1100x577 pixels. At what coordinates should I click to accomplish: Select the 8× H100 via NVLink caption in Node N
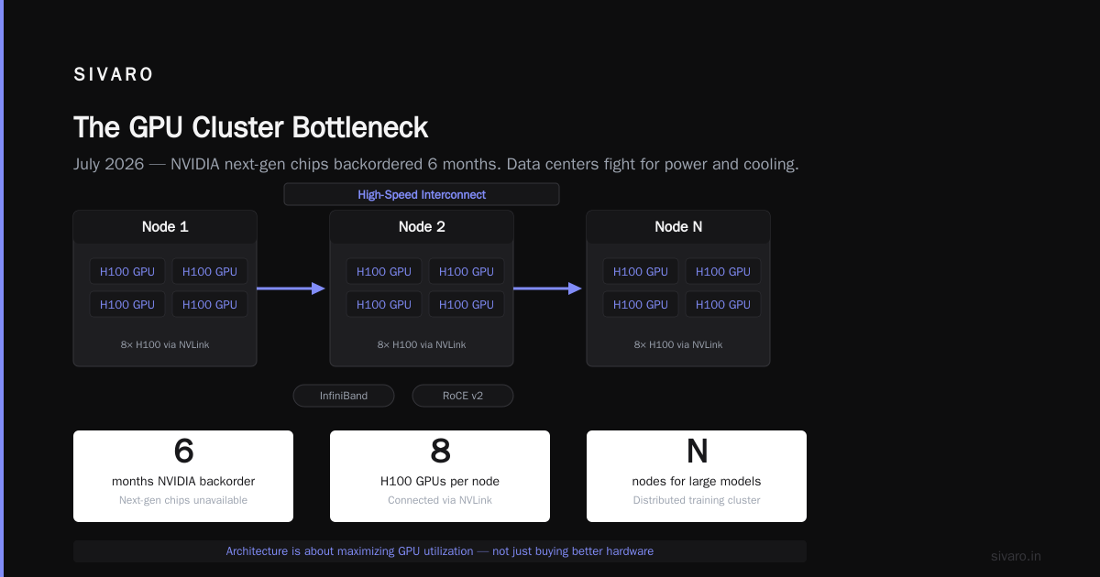(678, 344)
